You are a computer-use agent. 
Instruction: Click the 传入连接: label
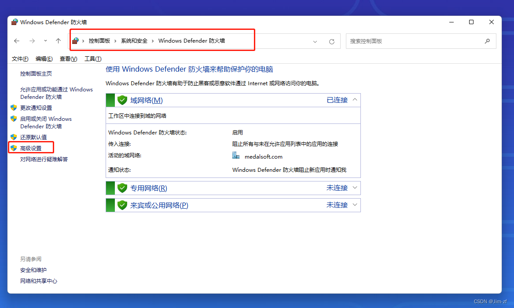[x=119, y=144]
